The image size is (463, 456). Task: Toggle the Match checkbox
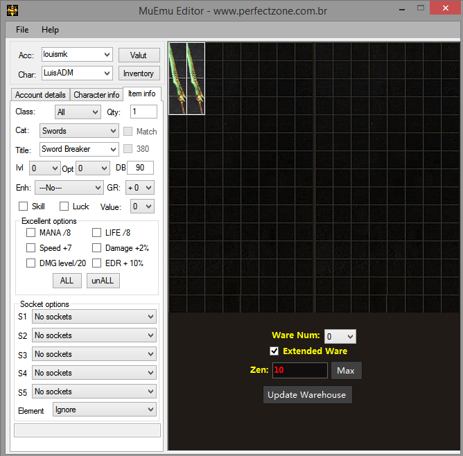coord(128,132)
